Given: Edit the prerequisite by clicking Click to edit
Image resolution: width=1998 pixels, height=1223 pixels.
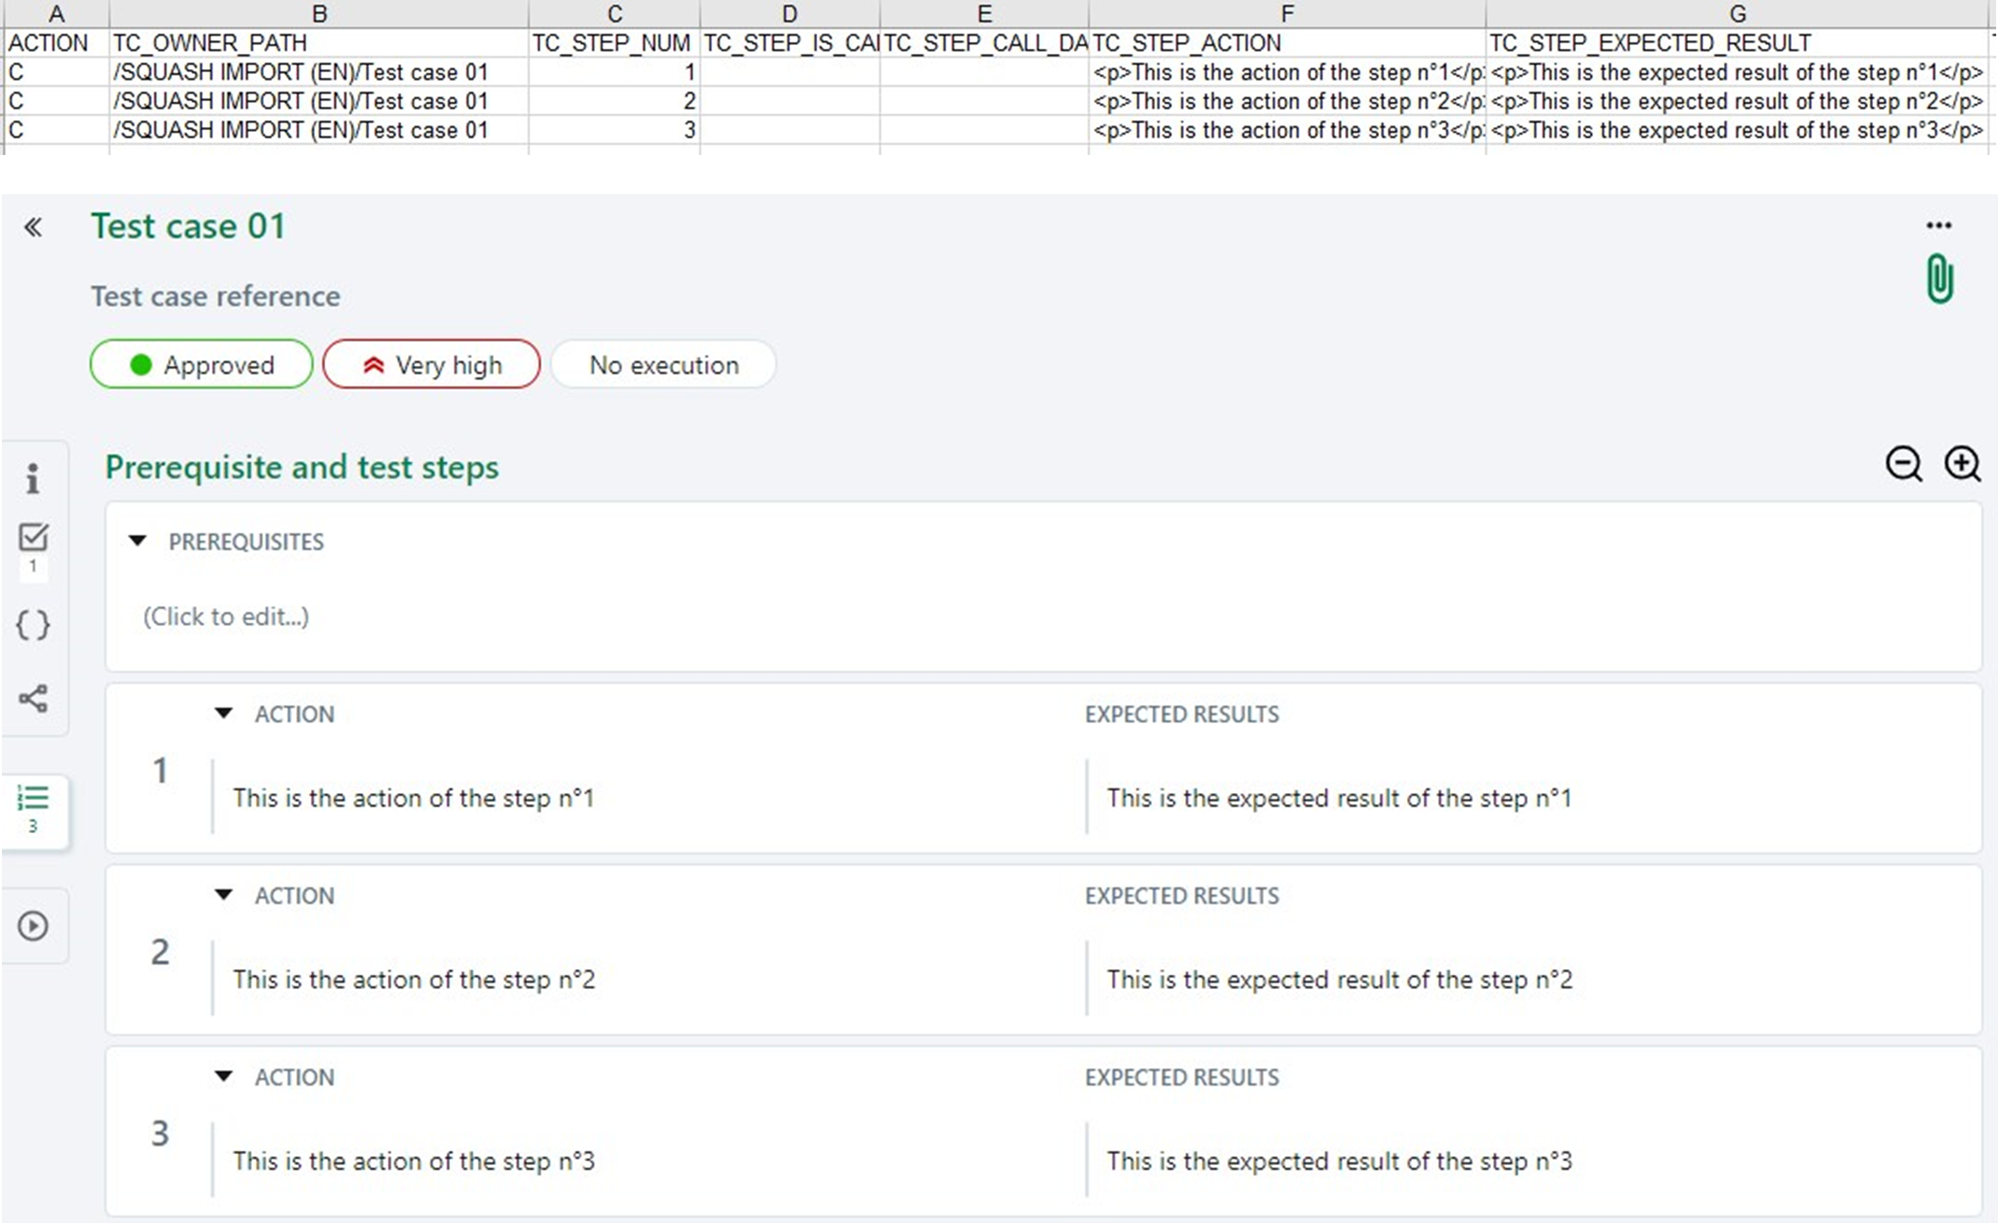Looking at the screenshot, I should [x=225, y=616].
